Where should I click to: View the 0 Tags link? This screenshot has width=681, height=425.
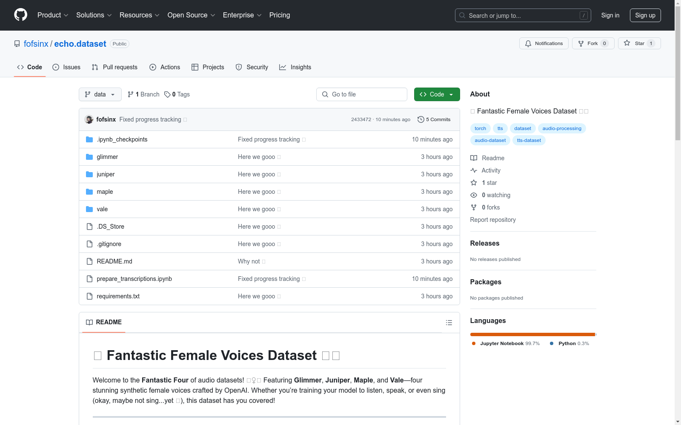pos(177,94)
